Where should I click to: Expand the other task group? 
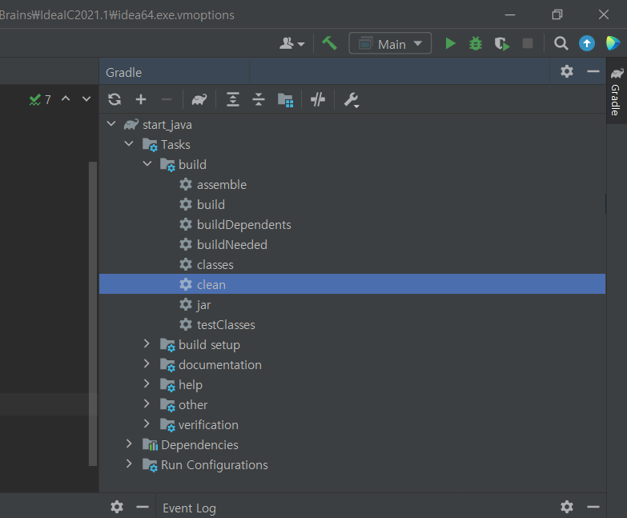[147, 404]
